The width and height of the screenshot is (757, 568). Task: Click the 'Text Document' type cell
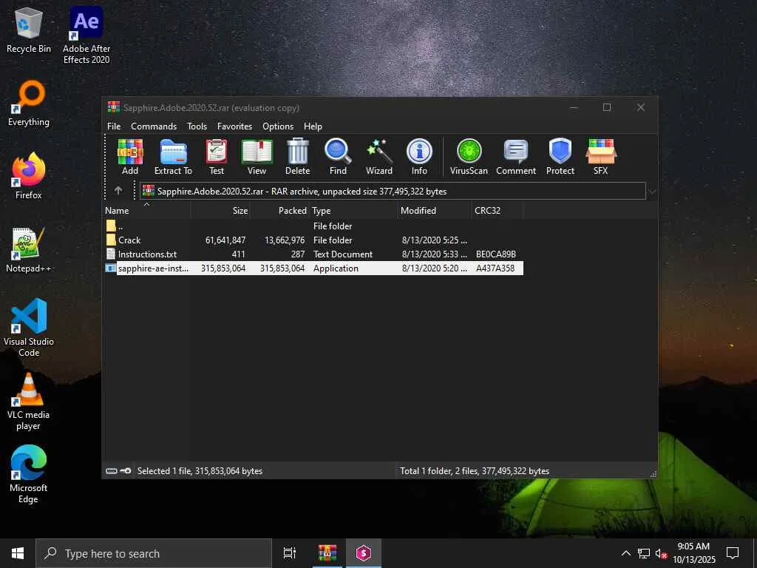(343, 254)
